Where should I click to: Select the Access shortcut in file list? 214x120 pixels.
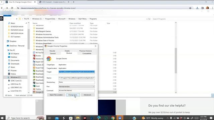click(x=38, y=56)
